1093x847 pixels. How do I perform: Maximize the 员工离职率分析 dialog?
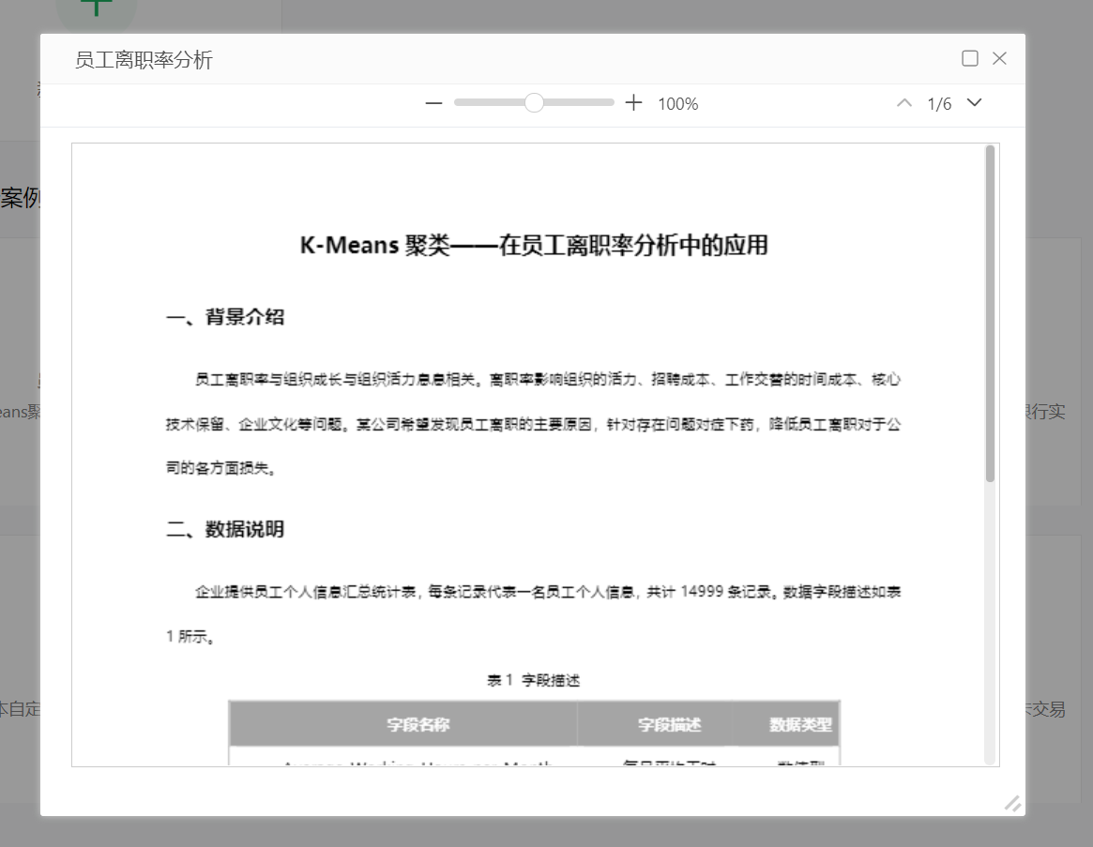[x=969, y=58]
